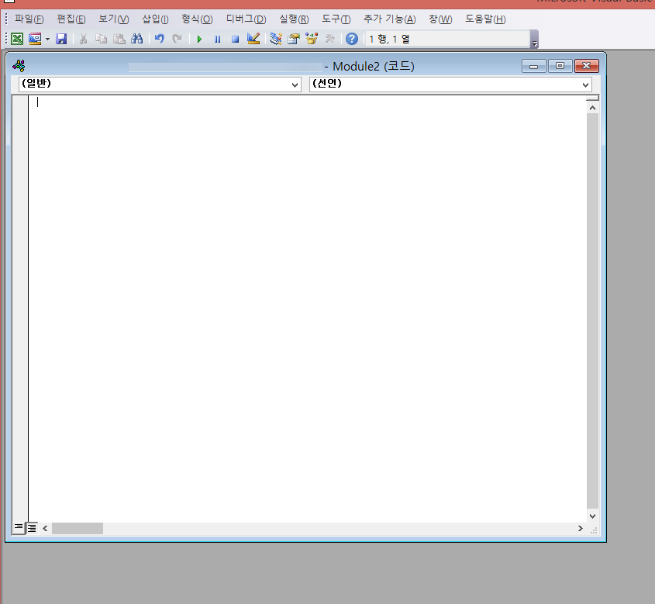Image resolution: width=655 pixels, height=604 pixels.
Task: Open toolbar options overflow arrow
Action: (x=534, y=40)
